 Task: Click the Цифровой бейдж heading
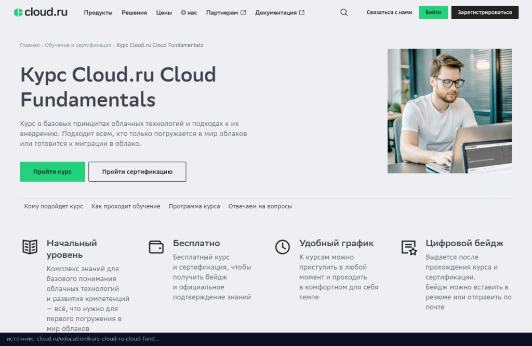click(464, 243)
